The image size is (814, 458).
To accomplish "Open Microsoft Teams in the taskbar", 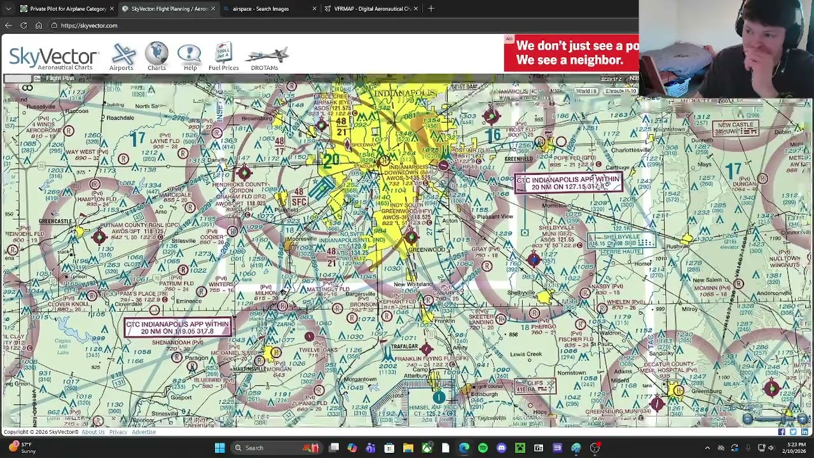I will tap(371, 448).
